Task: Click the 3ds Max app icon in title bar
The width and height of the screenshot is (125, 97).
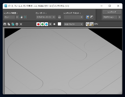Action: tap(6, 6)
